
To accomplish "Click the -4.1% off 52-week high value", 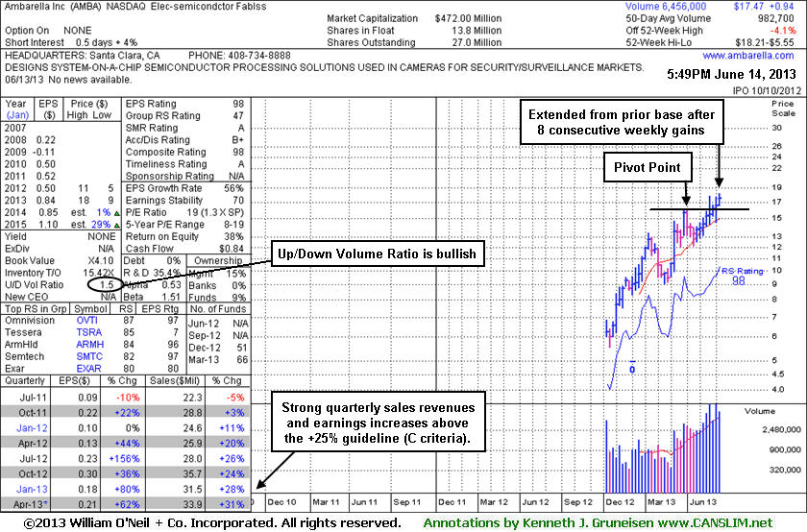I will [x=783, y=30].
